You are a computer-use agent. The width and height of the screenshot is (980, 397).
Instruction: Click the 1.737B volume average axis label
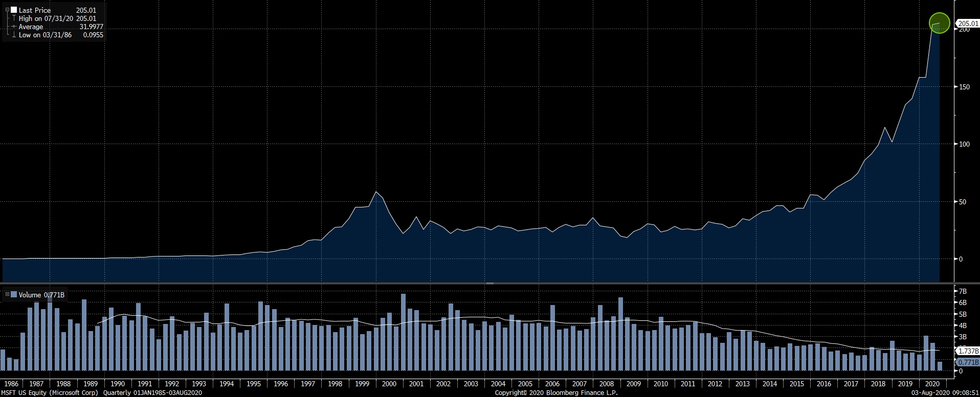coord(968,352)
